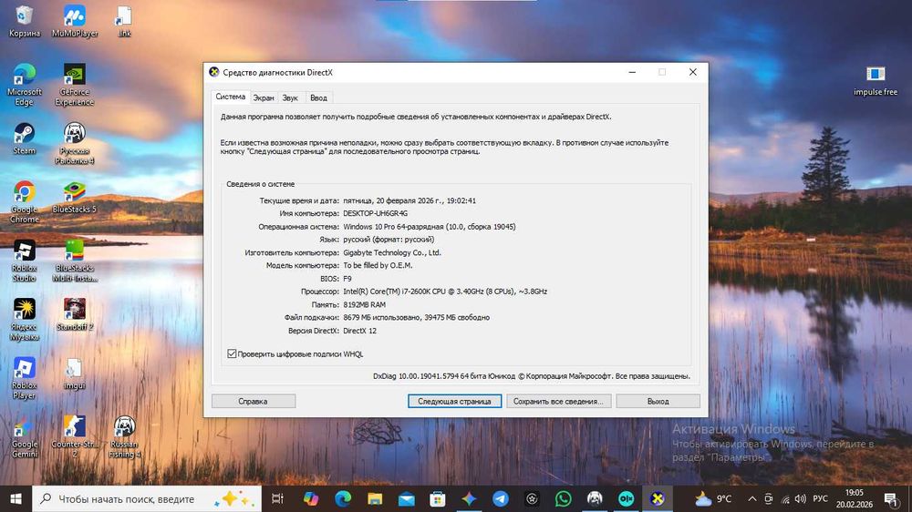Select the Google Chrome desktop shortcut

pyautogui.click(x=25, y=202)
